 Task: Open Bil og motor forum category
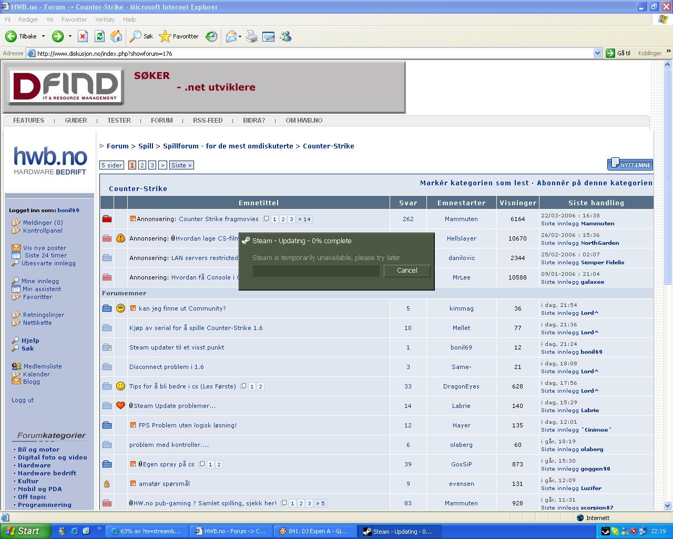(x=38, y=450)
